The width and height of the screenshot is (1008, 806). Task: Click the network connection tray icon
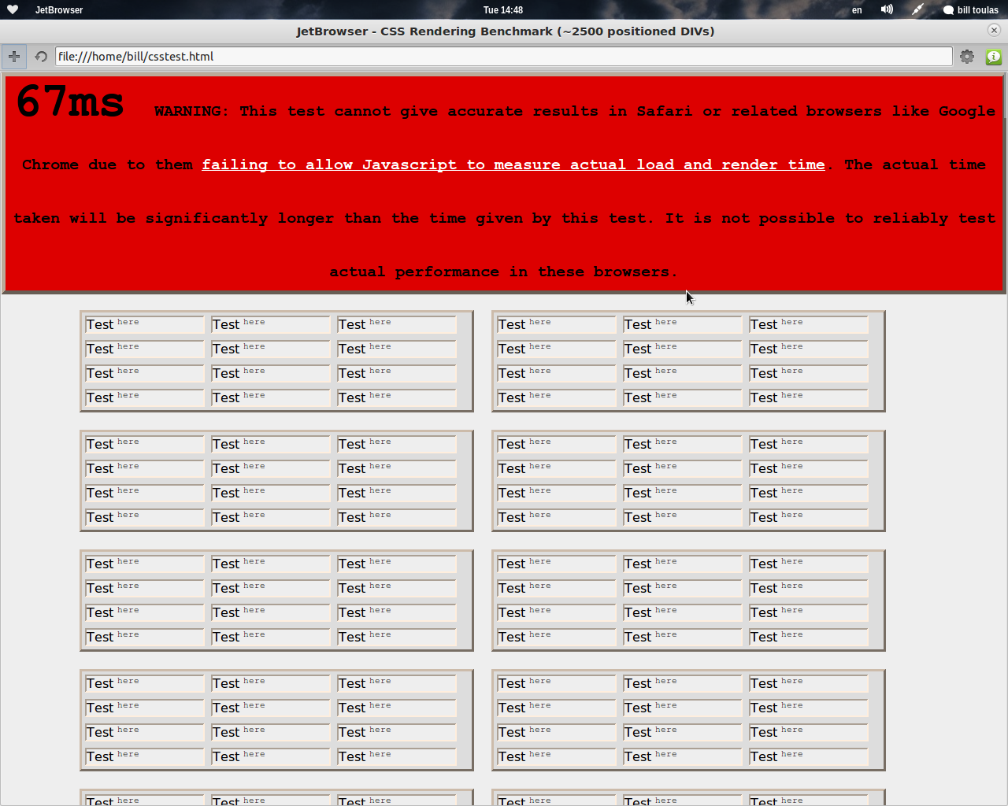(x=917, y=10)
